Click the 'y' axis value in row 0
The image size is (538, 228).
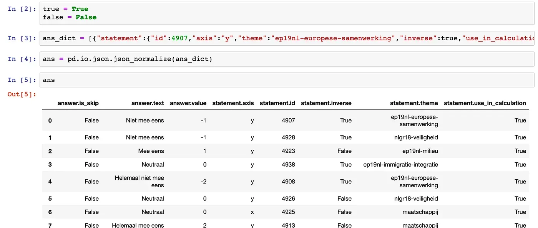(x=252, y=121)
